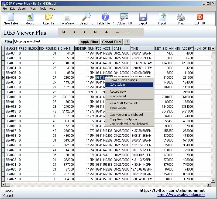Click horizontal scrollbar right arrow

coord(209,184)
